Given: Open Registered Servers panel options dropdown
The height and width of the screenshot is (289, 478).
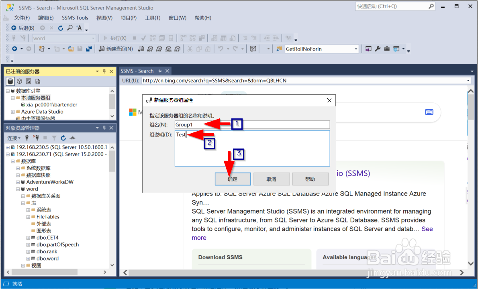Looking at the screenshot, I should 97,71.
